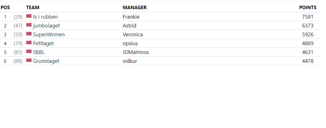
Task: Open the Grunnlaget team link
Action: point(46,61)
